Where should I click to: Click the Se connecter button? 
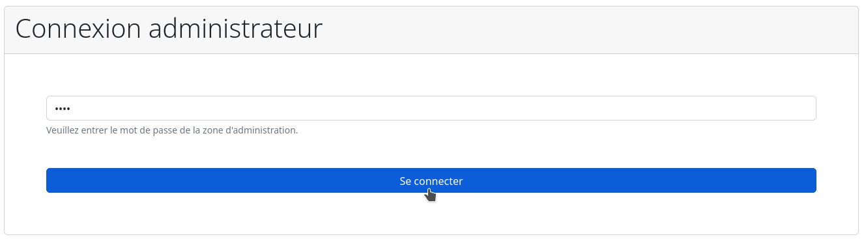tap(431, 180)
